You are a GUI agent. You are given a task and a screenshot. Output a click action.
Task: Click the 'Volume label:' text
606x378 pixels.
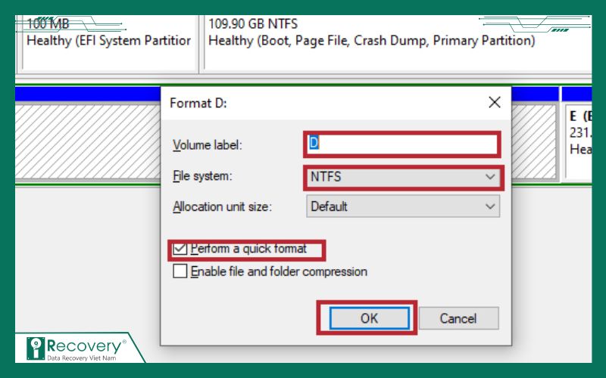click(207, 145)
